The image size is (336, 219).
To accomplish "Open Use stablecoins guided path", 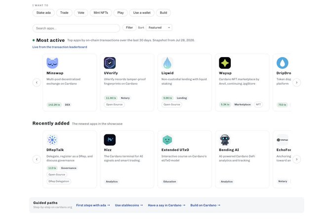I will tap(129, 205).
